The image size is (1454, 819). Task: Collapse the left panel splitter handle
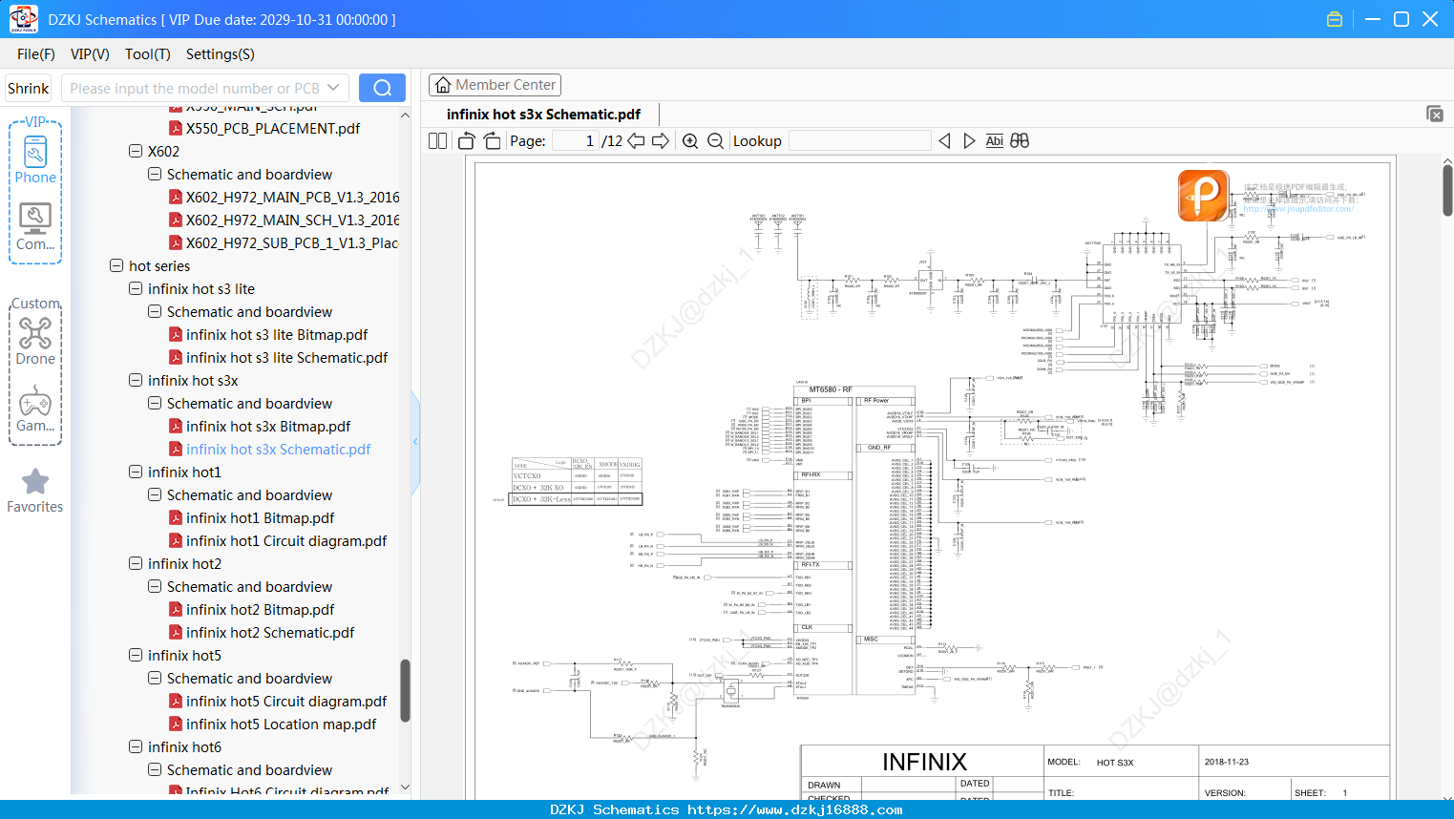pos(415,442)
